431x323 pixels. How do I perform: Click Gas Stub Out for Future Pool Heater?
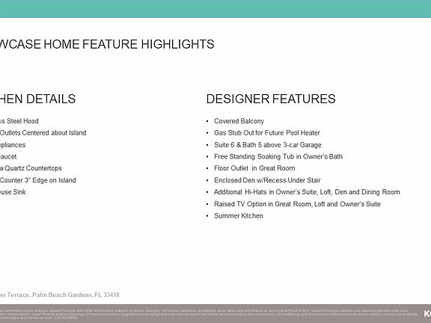click(x=267, y=133)
